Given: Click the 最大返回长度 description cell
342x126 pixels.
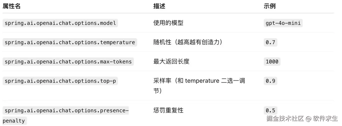Looking at the screenshot, I should [171, 62].
